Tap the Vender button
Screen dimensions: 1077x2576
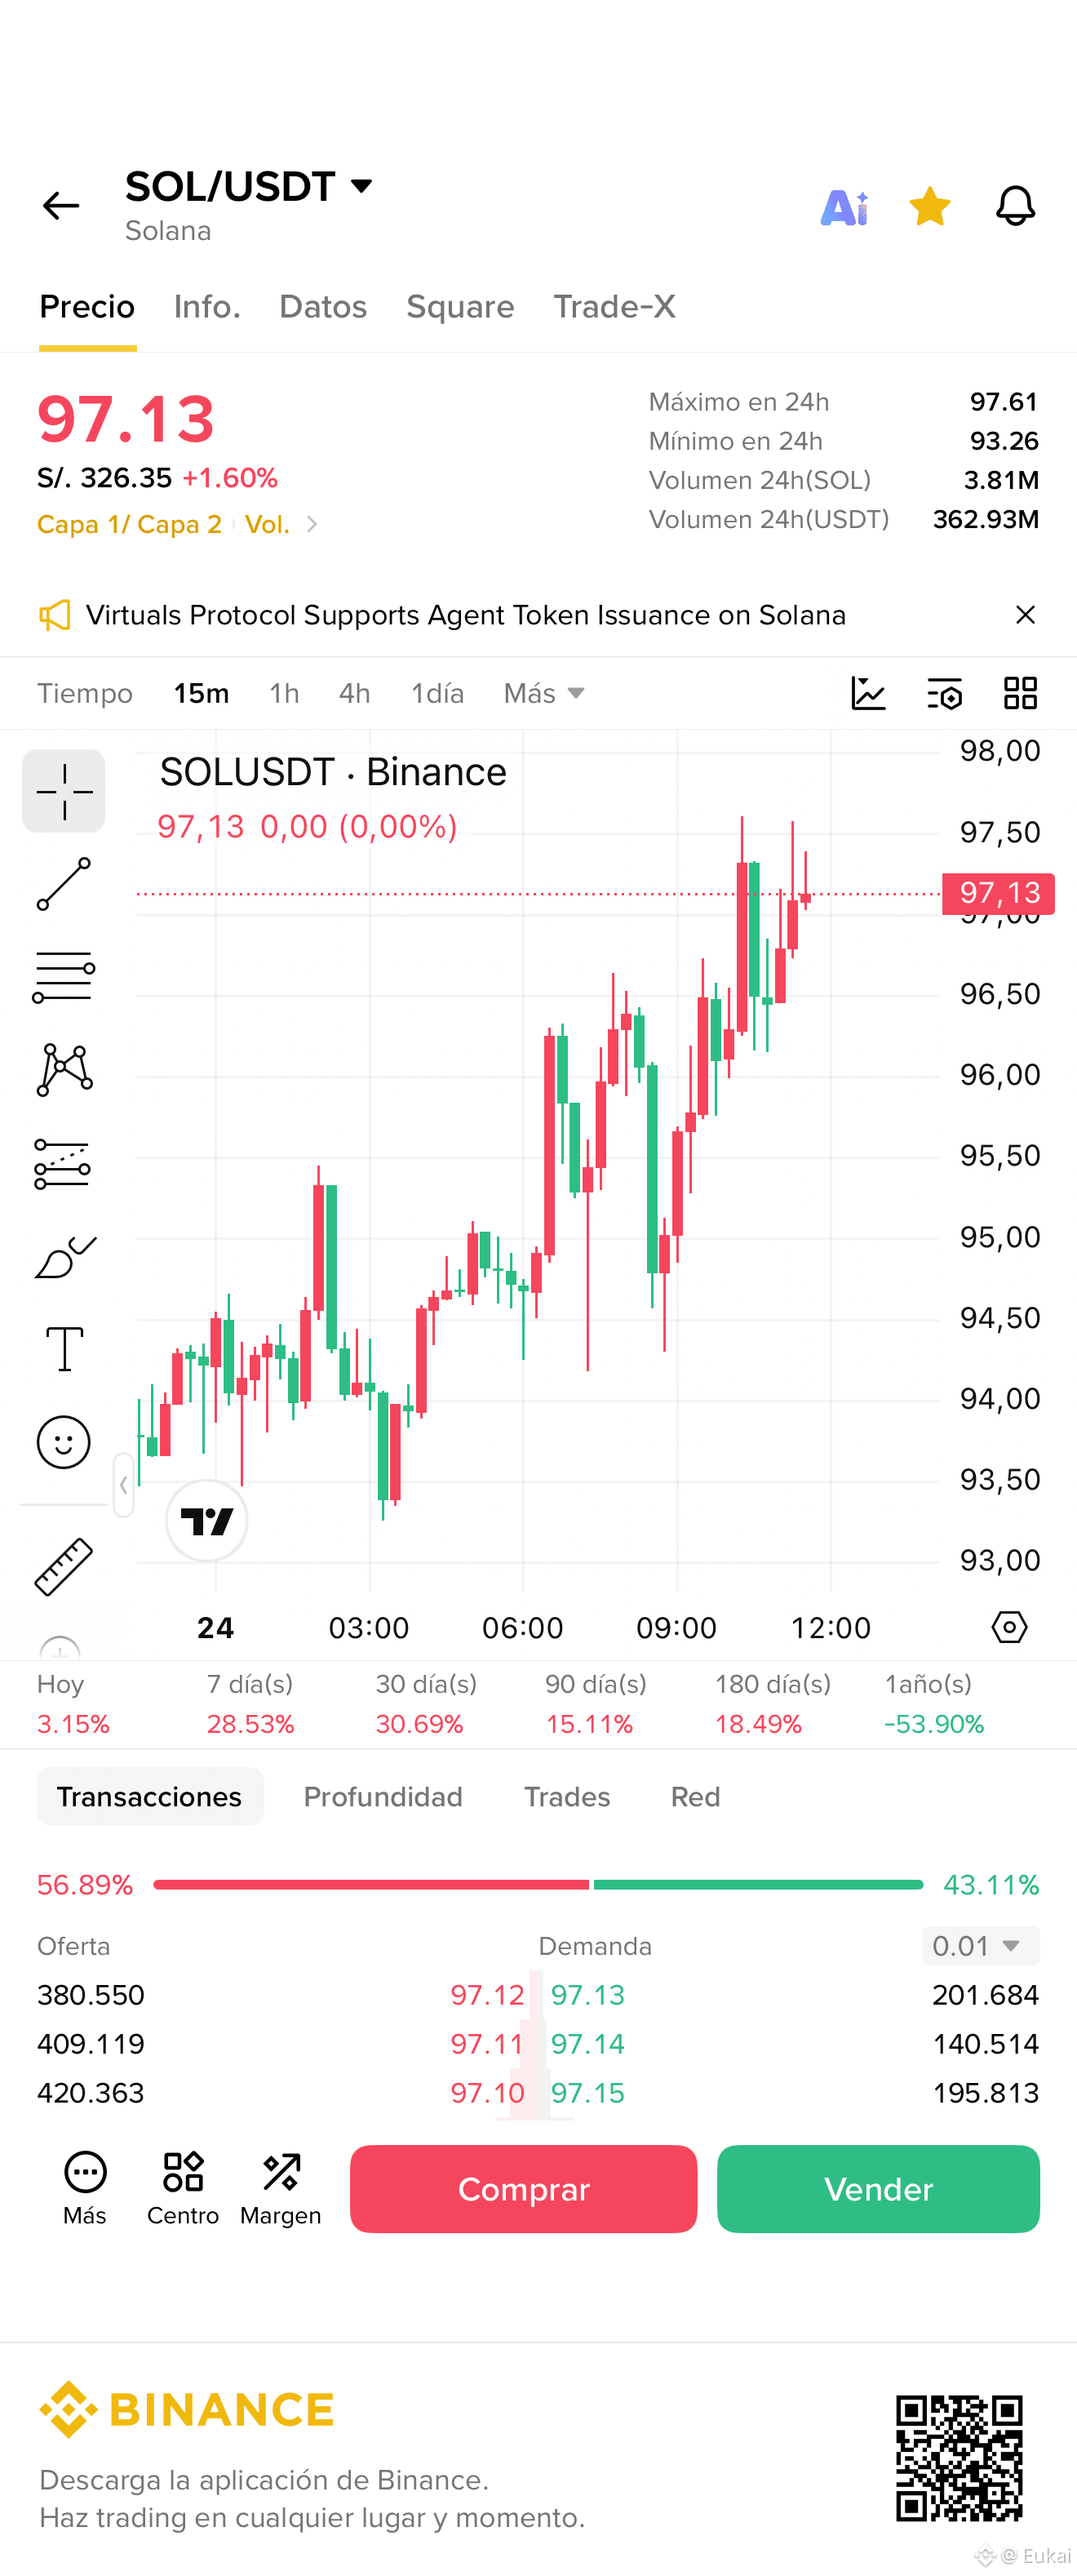coord(878,2189)
